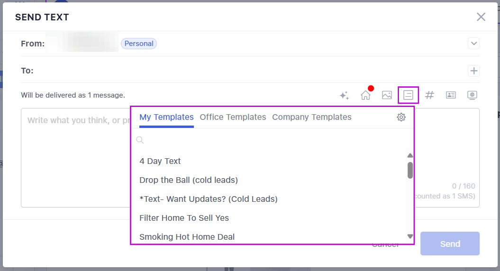Click the template list scrollbar thumb
500x271 pixels.
[410, 170]
